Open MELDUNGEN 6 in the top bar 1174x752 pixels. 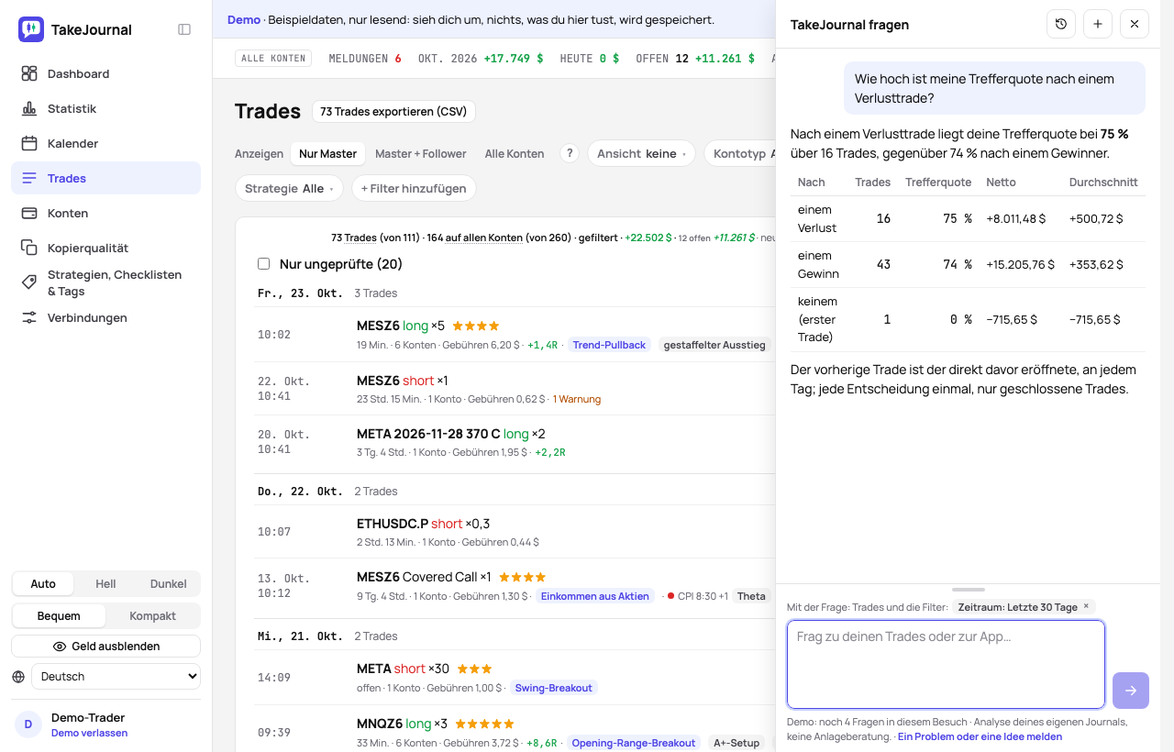365,59
